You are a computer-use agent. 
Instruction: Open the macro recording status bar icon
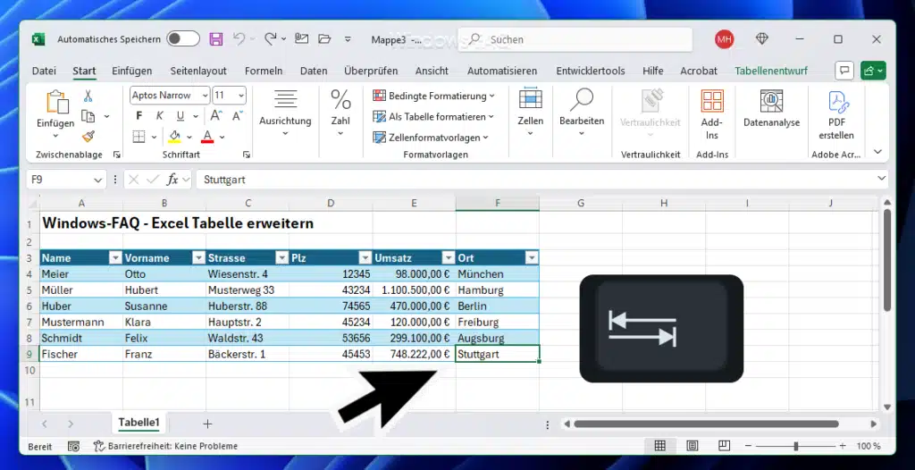point(73,446)
